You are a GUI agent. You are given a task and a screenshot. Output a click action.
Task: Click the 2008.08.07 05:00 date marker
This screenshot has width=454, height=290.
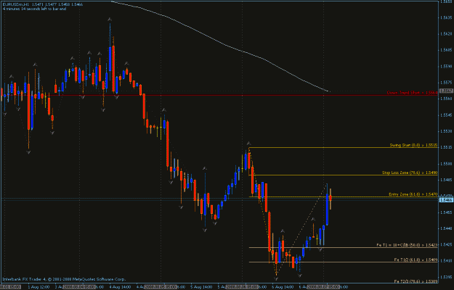point(323,287)
